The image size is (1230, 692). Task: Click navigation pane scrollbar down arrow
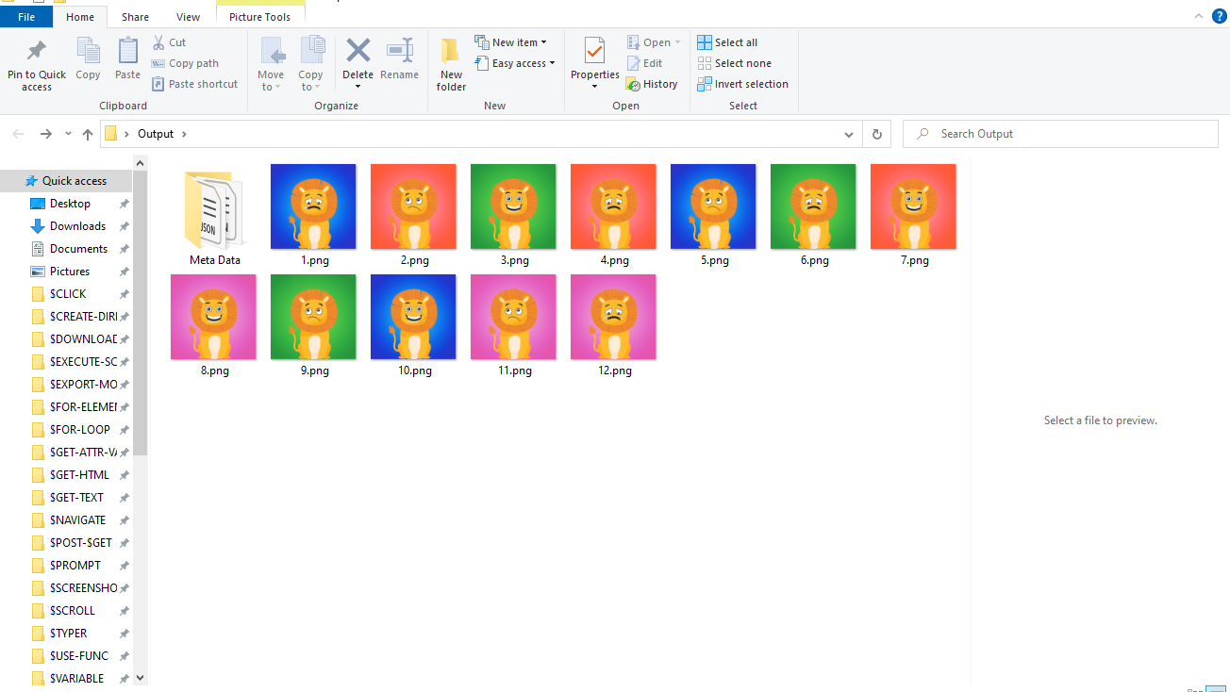(141, 677)
